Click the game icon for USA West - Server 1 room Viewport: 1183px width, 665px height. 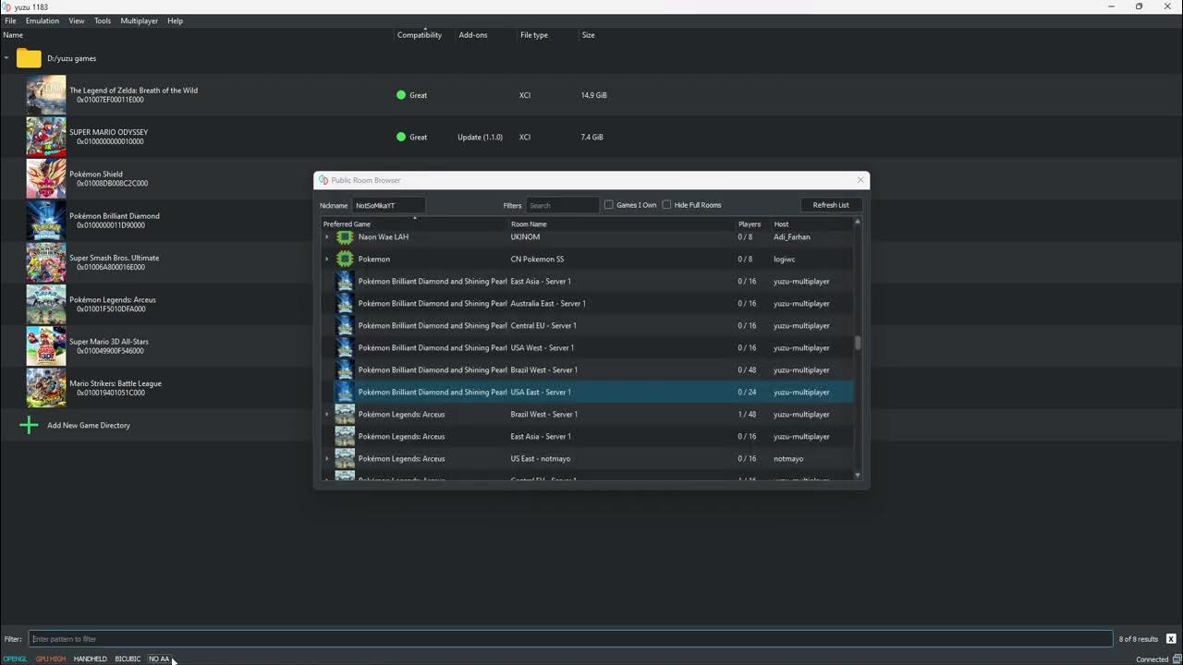point(345,347)
